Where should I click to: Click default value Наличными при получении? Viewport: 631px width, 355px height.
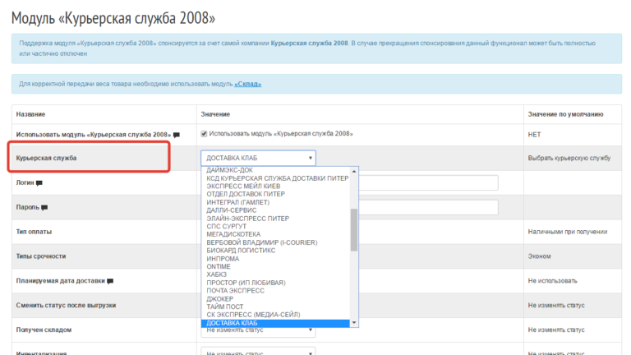(568, 232)
